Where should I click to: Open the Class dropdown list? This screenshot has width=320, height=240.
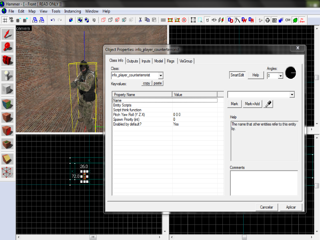click(x=160, y=75)
